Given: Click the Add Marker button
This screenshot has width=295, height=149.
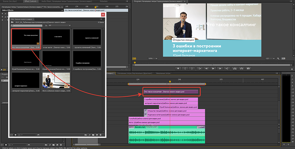Looking at the screenshot, I should 178,69.
